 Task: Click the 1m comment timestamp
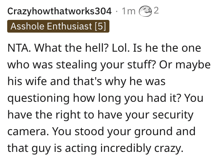point(129,11)
